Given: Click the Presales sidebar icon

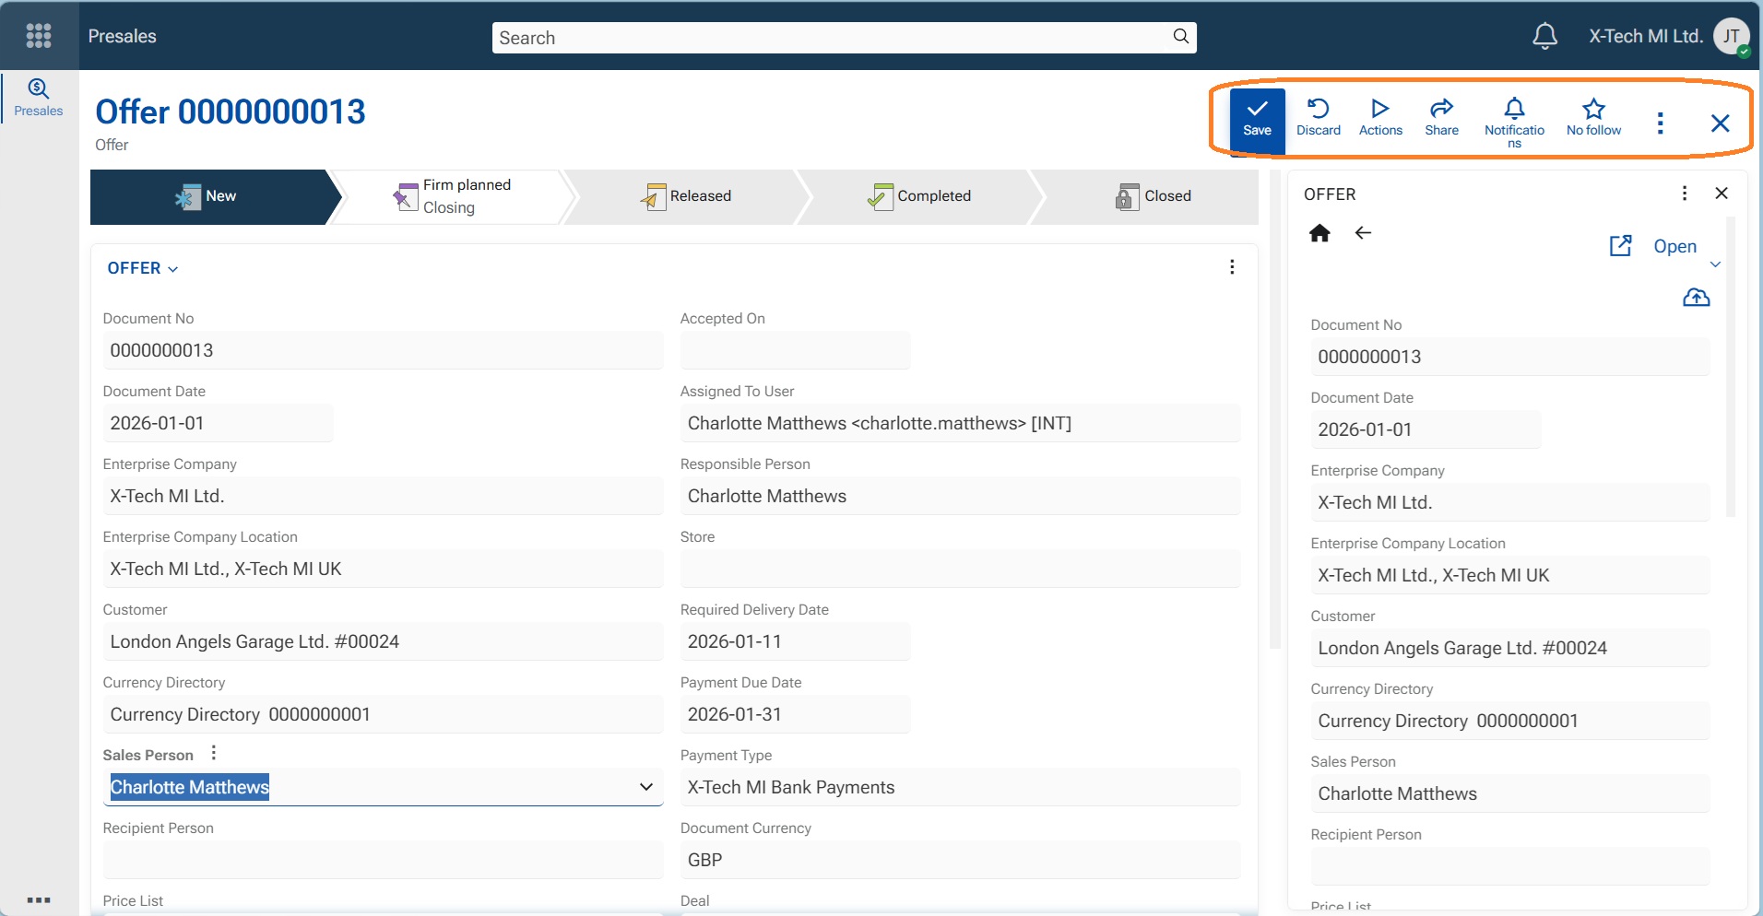Looking at the screenshot, I should click(39, 98).
